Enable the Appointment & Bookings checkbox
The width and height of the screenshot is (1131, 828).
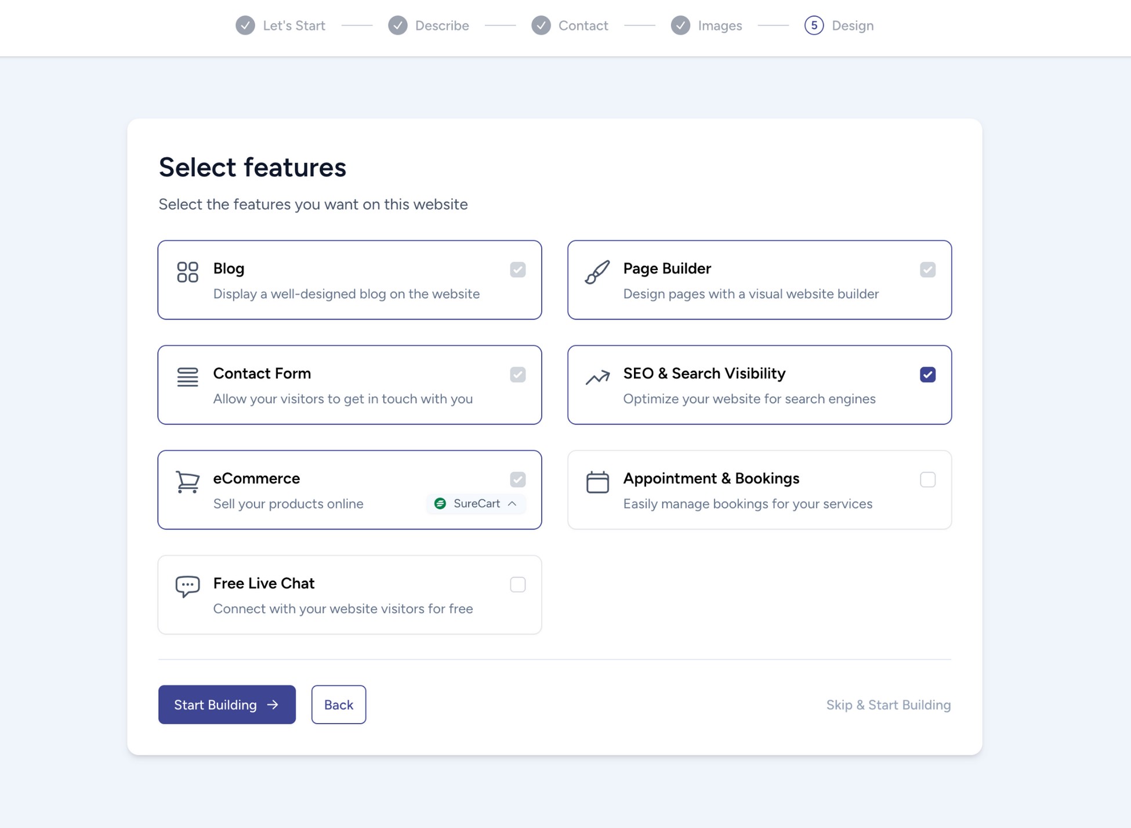[928, 480]
